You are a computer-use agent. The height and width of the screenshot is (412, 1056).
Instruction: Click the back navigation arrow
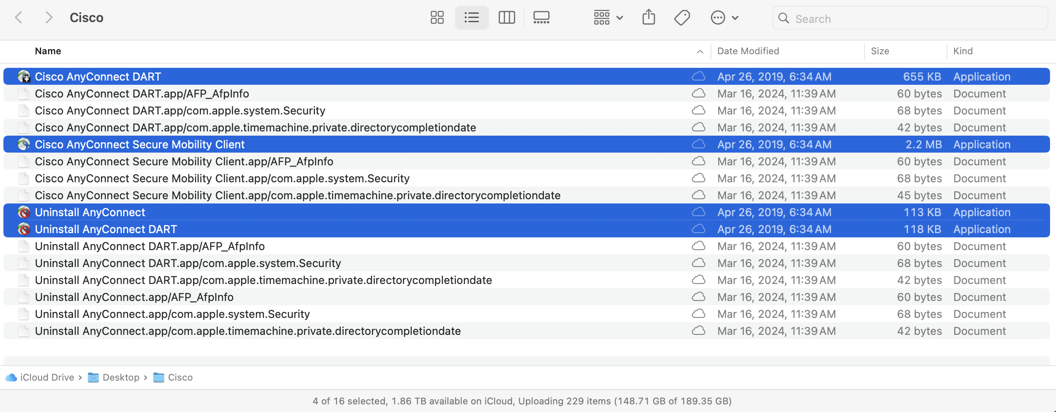click(x=19, y=18)
